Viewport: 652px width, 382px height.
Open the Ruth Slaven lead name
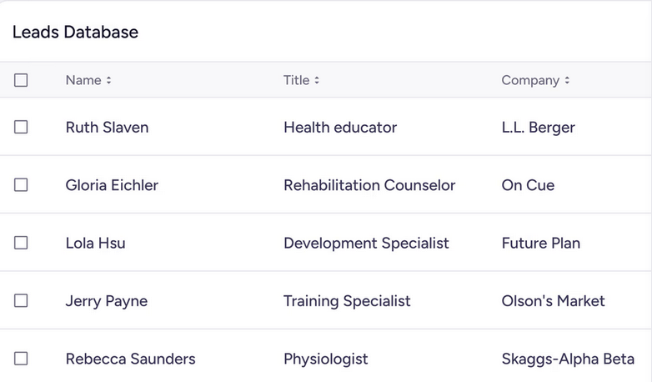pos(107,128)
